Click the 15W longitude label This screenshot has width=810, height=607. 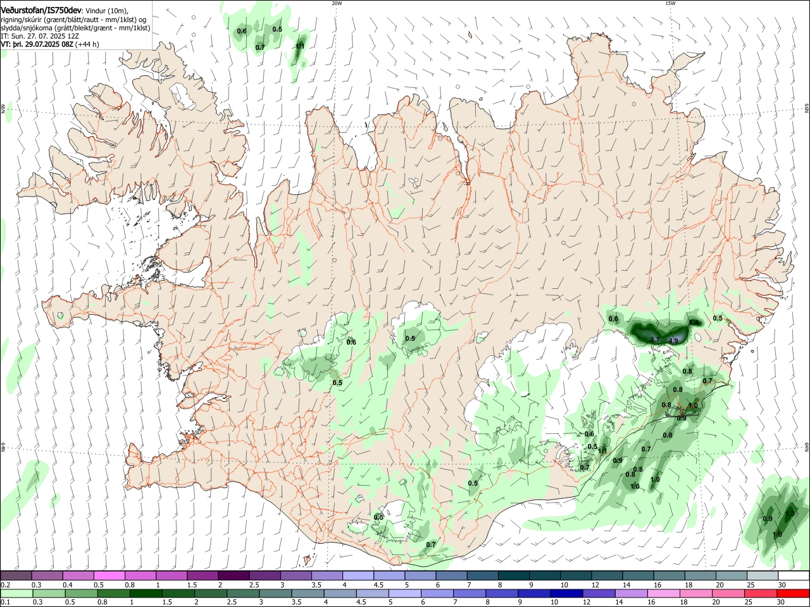[670, 3]
